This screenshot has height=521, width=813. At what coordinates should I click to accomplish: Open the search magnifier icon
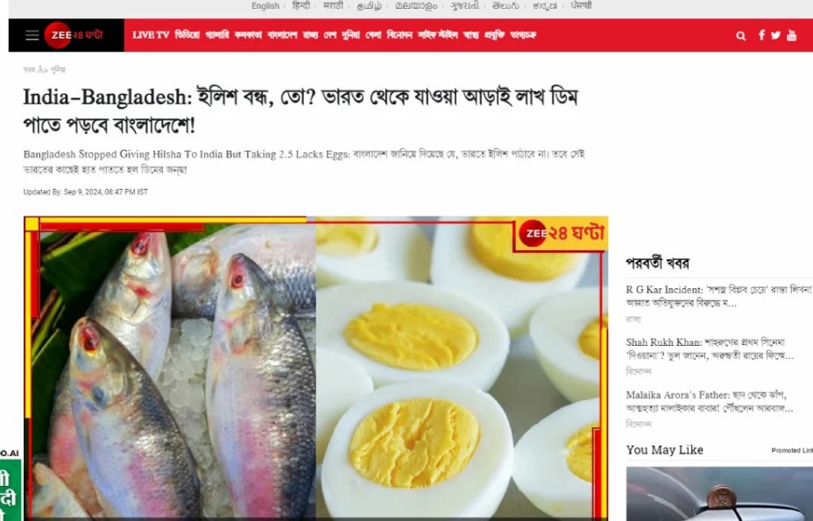pyautogui.click(x=741, y=36)
